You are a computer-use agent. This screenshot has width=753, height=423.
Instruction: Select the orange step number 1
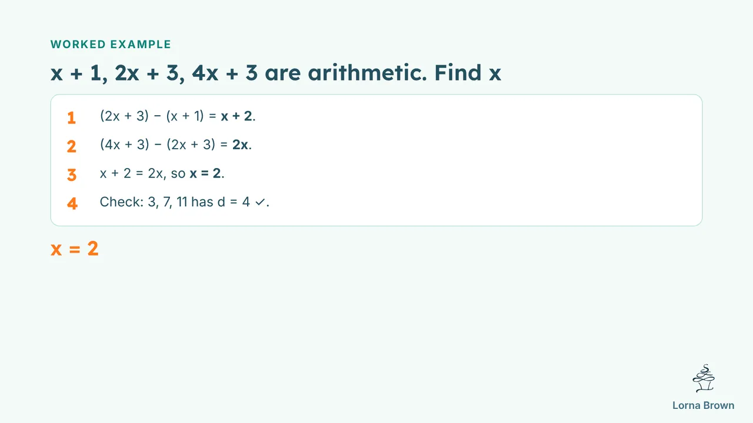pyautogui.click(x=71, y=117)
